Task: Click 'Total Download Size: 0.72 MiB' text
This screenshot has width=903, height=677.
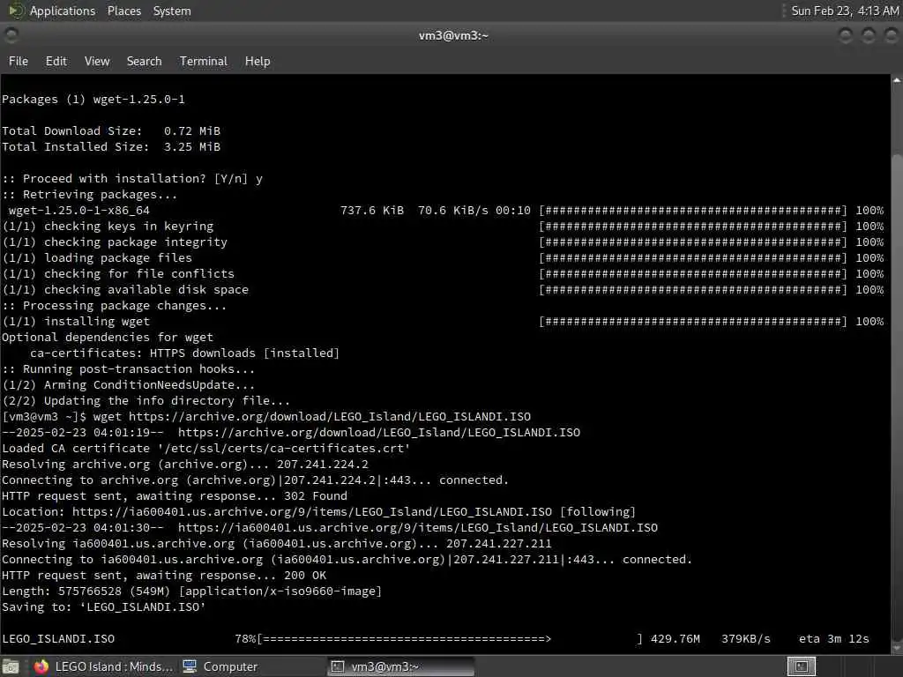Action: click(111, 131)
